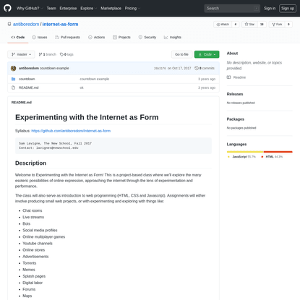Open the latest commit hash link
Image resolution: width=300 pixels, height=300 pixels.
click(x=160, y=69)
